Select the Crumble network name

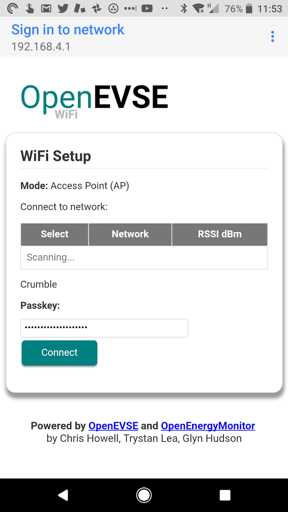(39, 284)
